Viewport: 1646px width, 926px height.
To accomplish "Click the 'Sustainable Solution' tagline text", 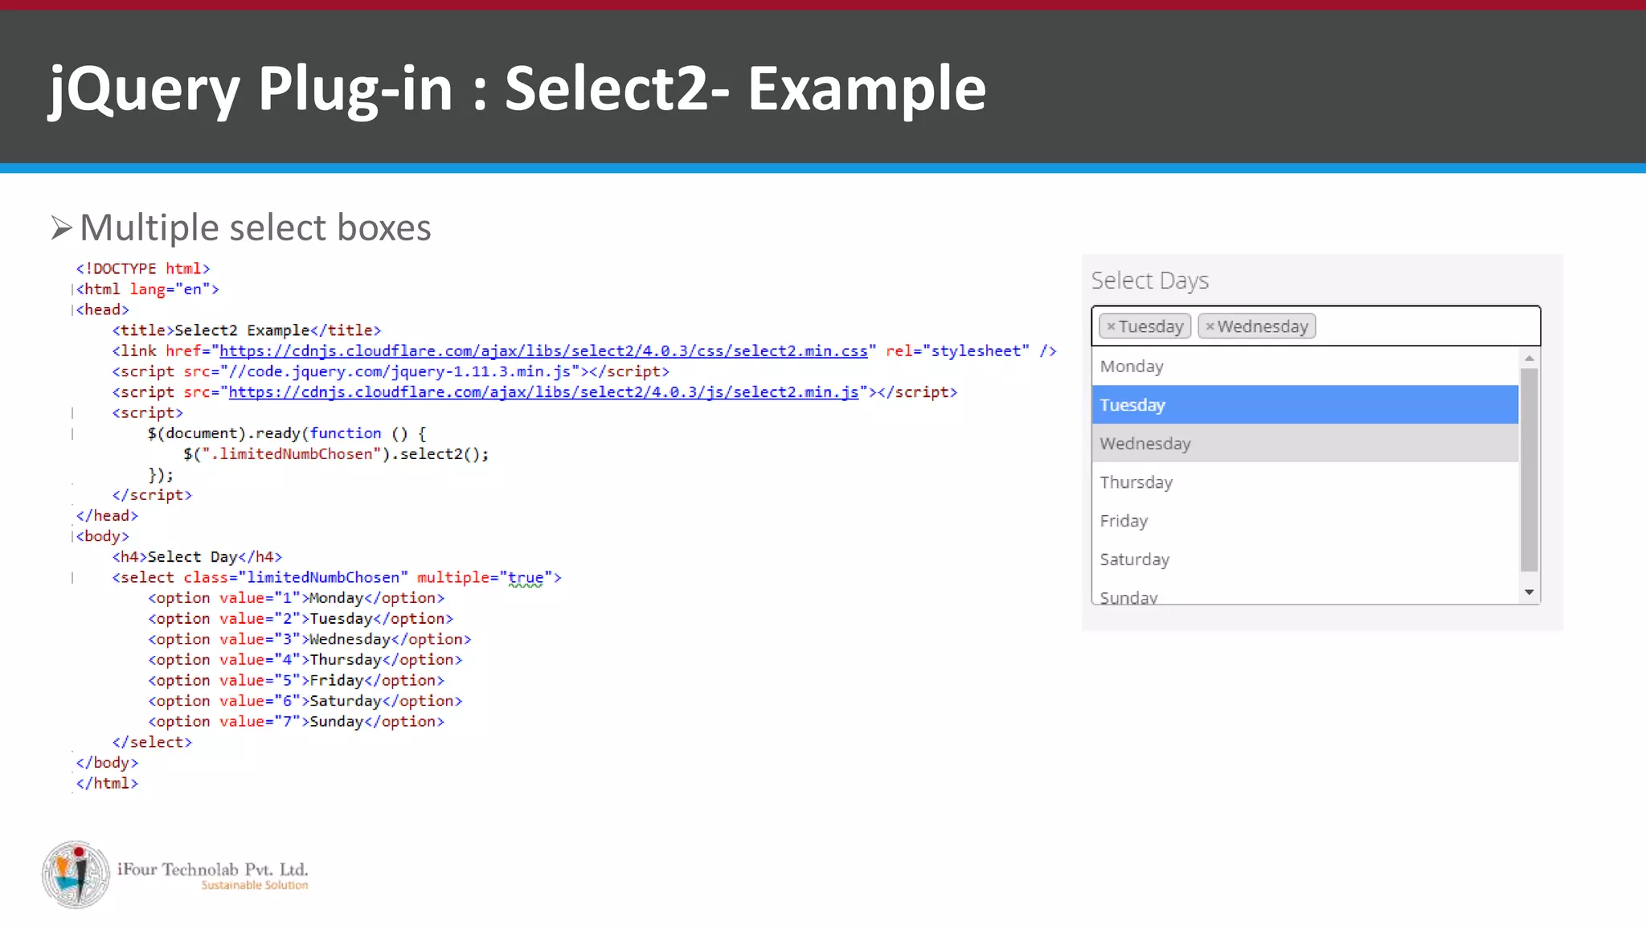I will (x=255, y=885).
